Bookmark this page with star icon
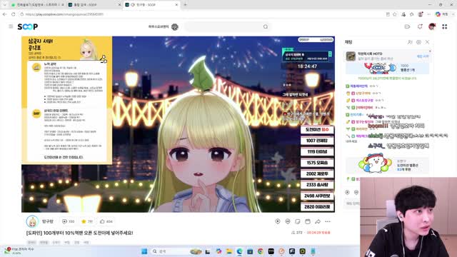The height and width of the screenshot is (257, 457). click(395, 14)
